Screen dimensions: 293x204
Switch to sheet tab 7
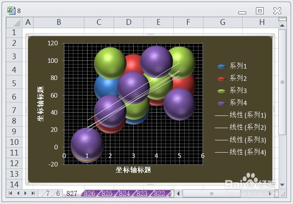coord(48,193)
